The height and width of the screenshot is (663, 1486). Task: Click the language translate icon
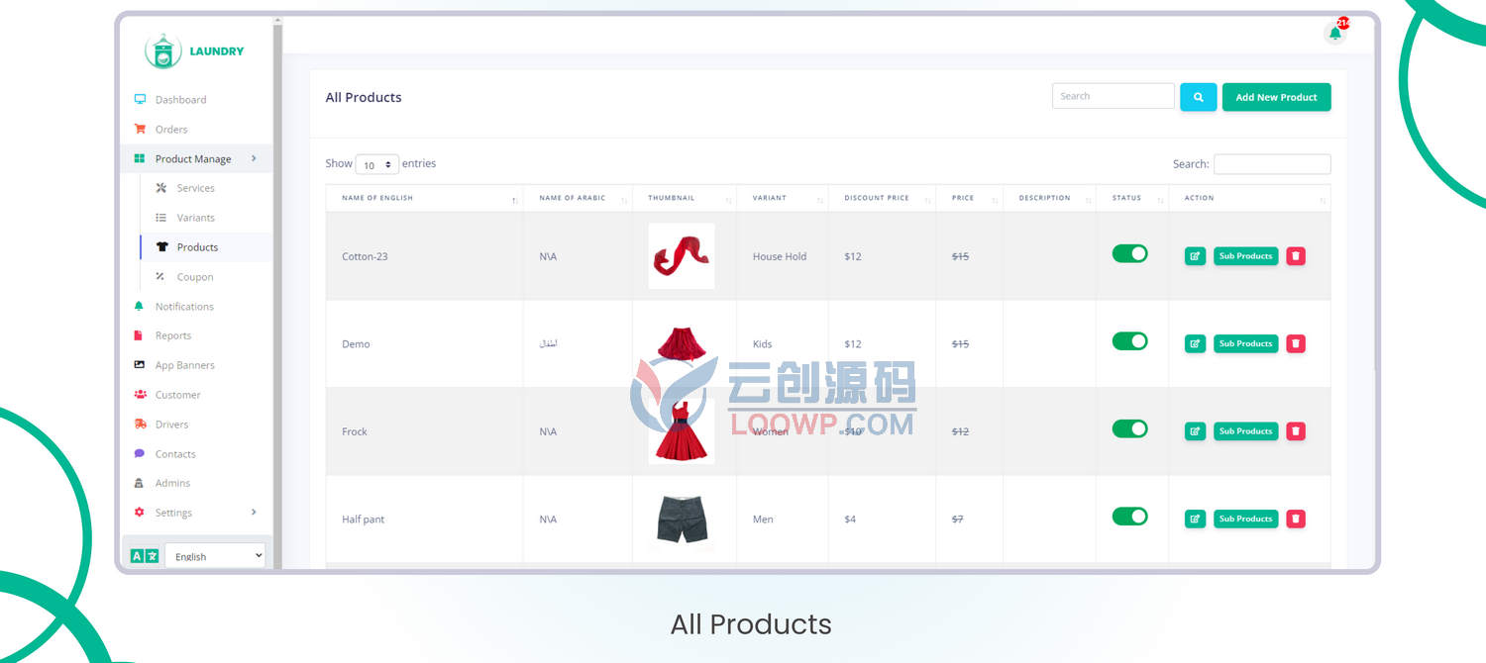145,555
